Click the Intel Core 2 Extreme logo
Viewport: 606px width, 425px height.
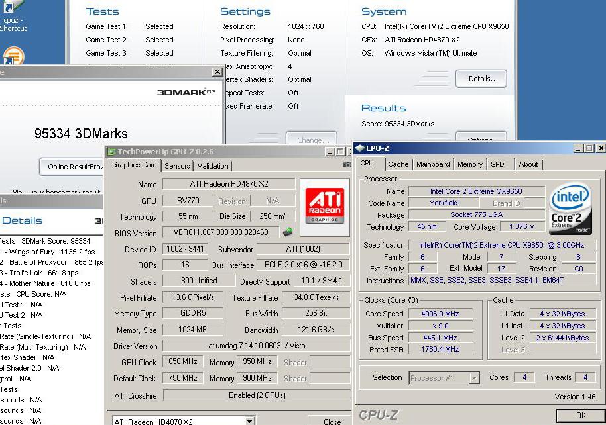pos(570,210)
